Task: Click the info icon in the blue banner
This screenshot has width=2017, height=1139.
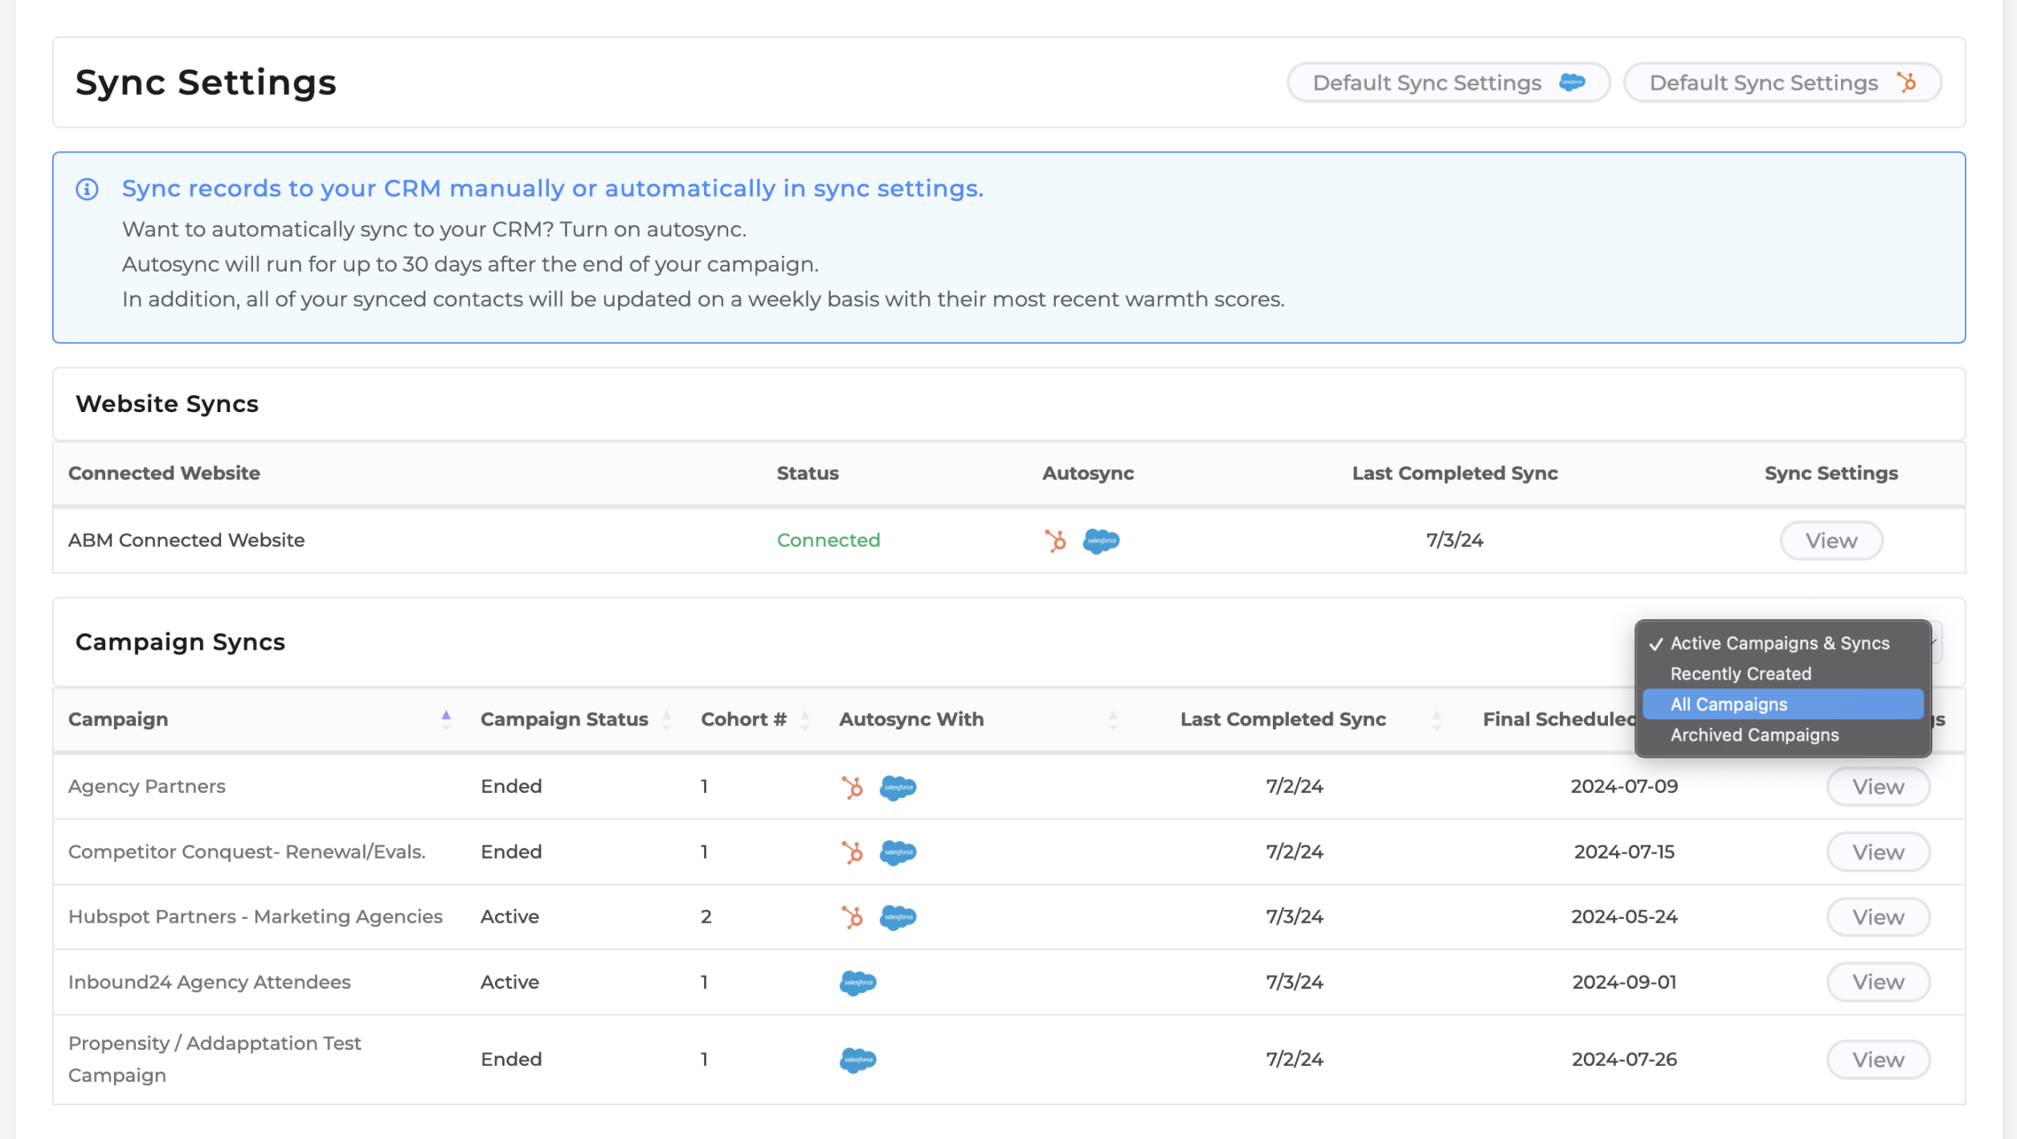Action: click(88, 189)
